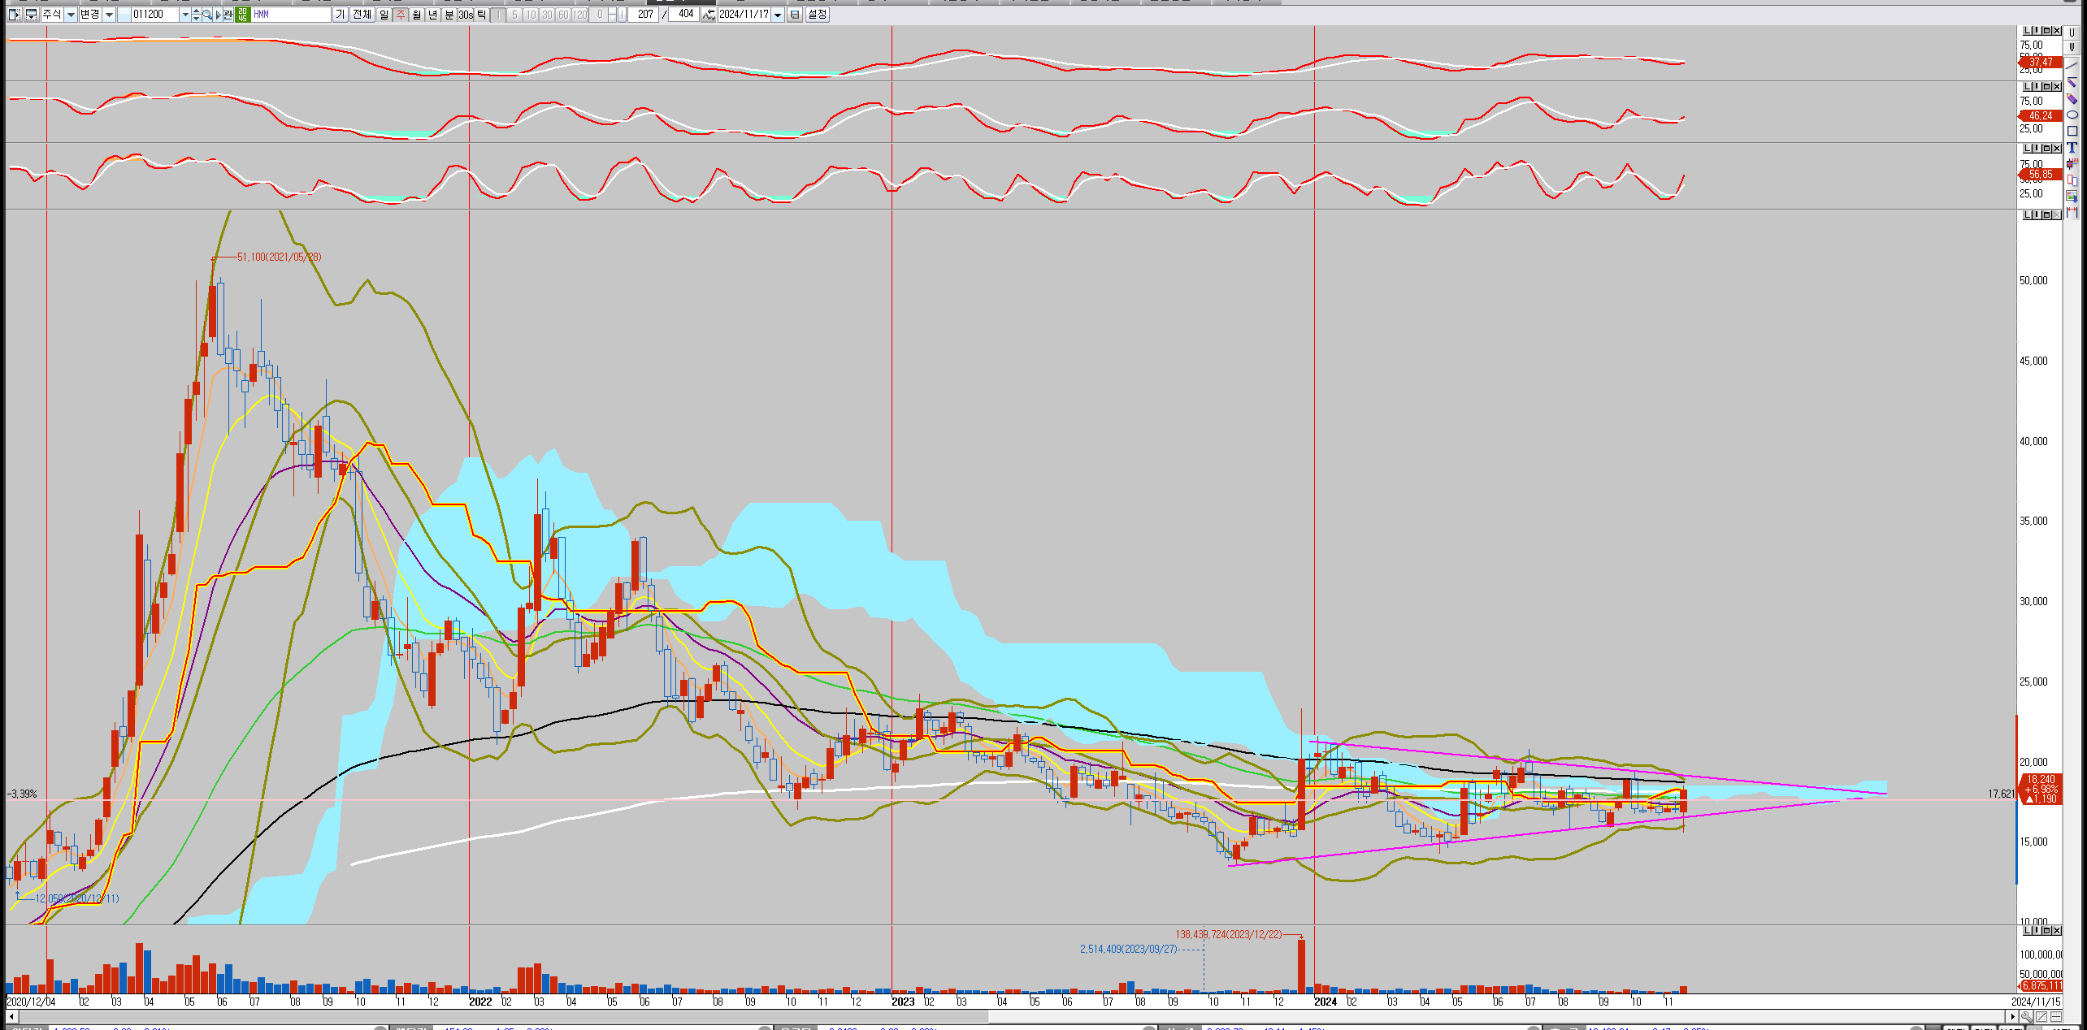Screen dimensions: 2087x1030
Task: Click scrollbar left arrow
Action: pyautogui.click(x=11, y=1016)
